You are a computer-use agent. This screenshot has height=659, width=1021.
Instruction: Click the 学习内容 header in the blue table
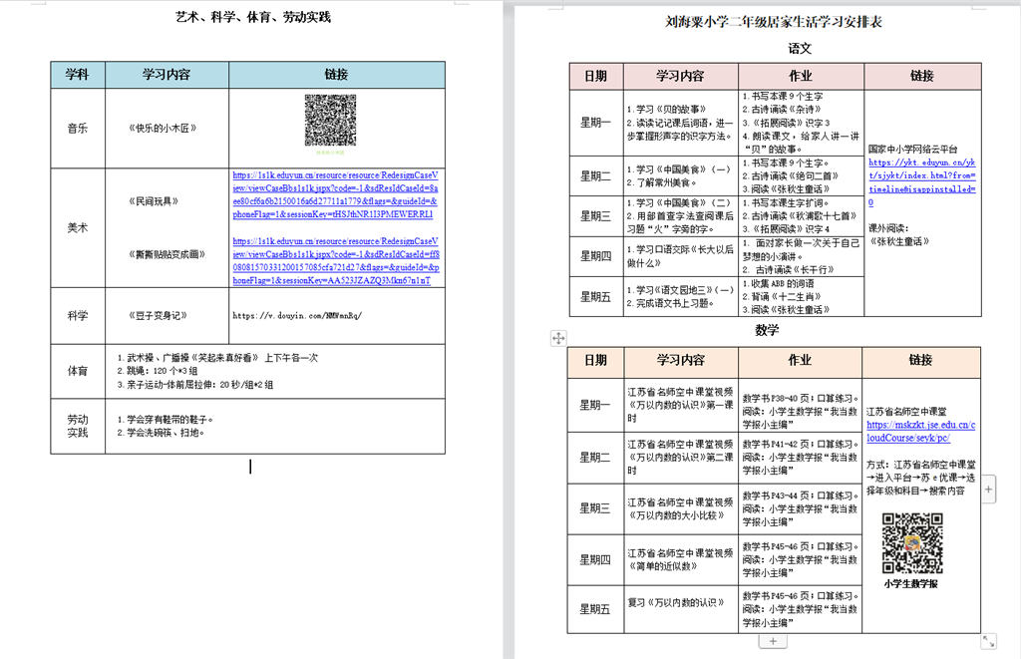[x=167, y=75]
